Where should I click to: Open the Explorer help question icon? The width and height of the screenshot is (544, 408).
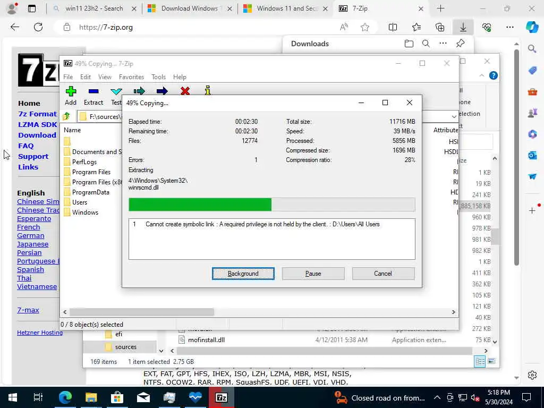[x=494, y=75]
